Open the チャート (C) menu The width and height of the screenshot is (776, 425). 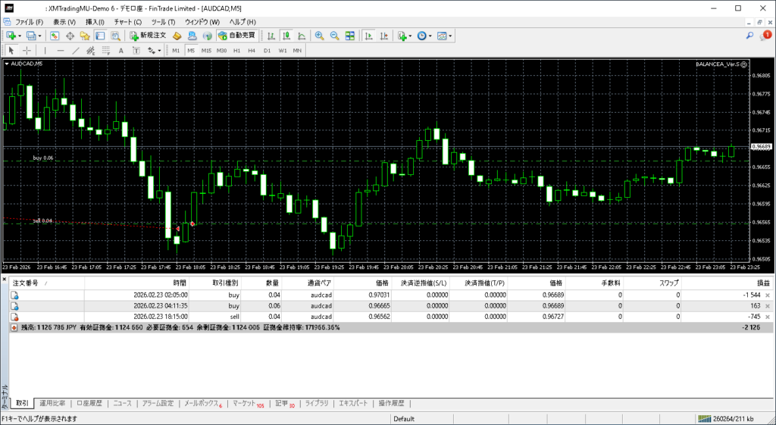point(127,22)
